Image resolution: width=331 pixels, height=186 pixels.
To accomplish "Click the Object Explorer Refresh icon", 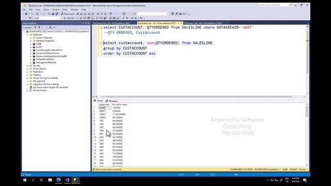I will 50,27.
